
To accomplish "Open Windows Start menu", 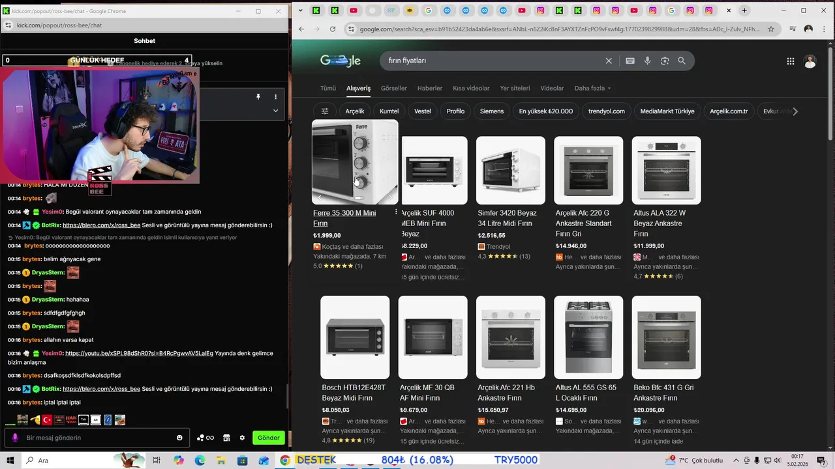I will [10, 461].
